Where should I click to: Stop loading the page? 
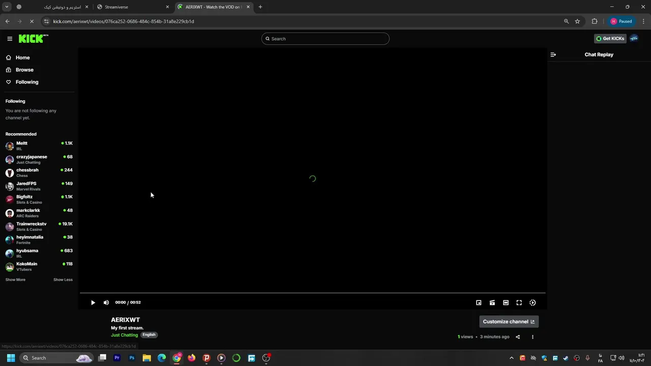click(x=32, y=21)
